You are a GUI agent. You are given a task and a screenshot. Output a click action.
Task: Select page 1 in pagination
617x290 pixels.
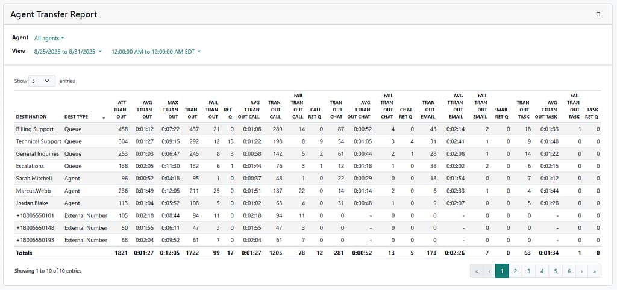(502, 271)
